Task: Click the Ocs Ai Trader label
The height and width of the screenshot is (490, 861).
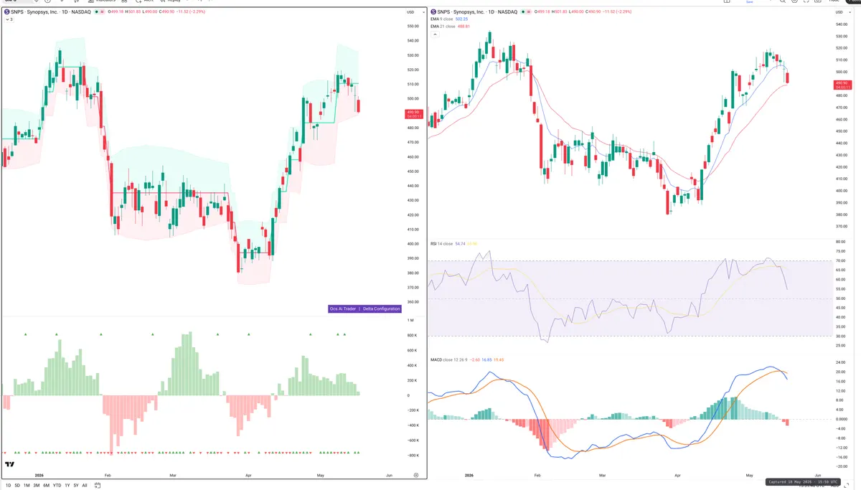Action: tap(343, 308)
